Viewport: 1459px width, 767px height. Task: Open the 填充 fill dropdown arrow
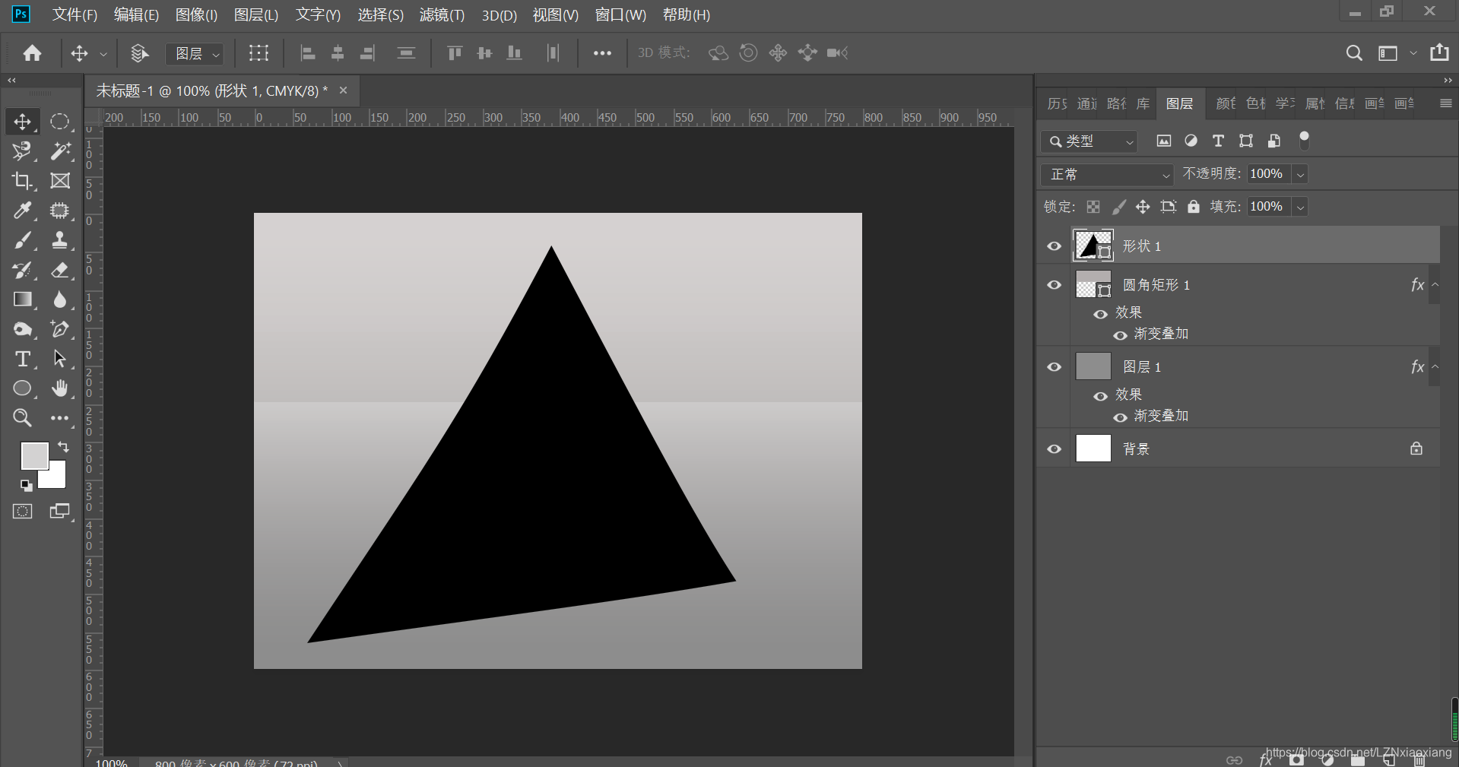click(1301, 207)
